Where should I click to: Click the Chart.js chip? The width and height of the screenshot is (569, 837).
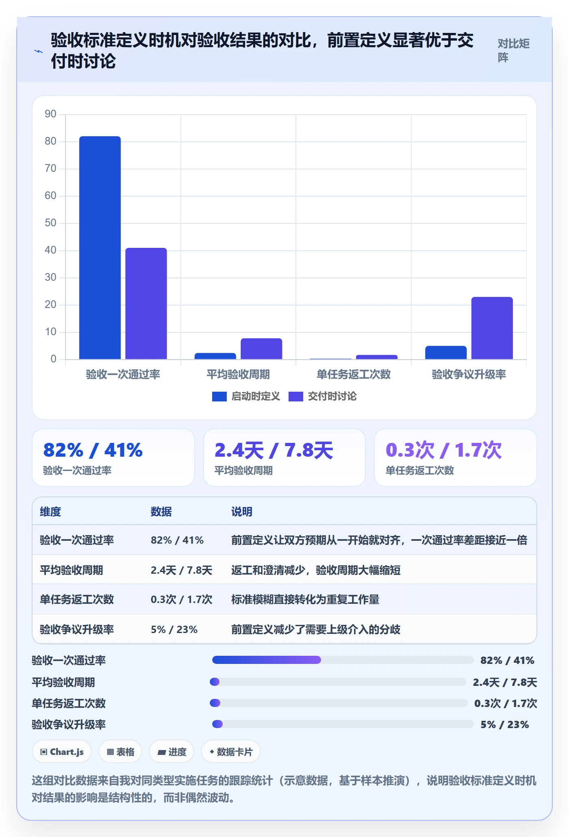(x=62, y=752)
